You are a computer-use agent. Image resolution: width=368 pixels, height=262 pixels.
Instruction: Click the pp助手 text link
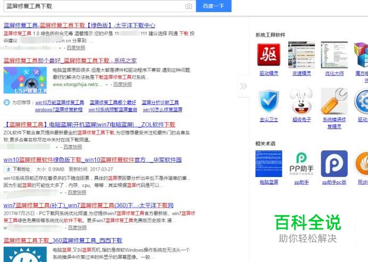point(302,182)
